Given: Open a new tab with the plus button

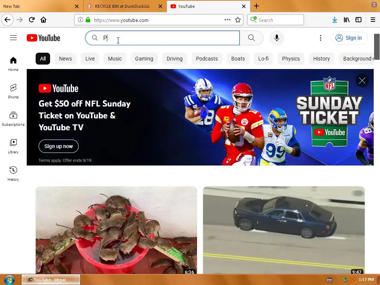Looking at the screenshot, I should [x=256, y=6].
